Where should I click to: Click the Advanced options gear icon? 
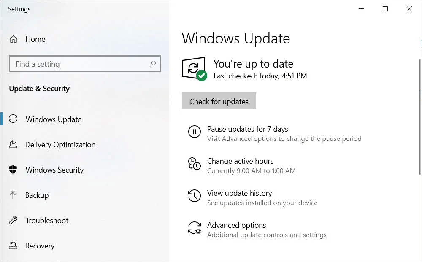194,228
